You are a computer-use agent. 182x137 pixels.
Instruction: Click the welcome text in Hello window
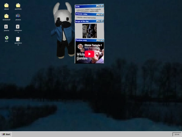(88, 10)
